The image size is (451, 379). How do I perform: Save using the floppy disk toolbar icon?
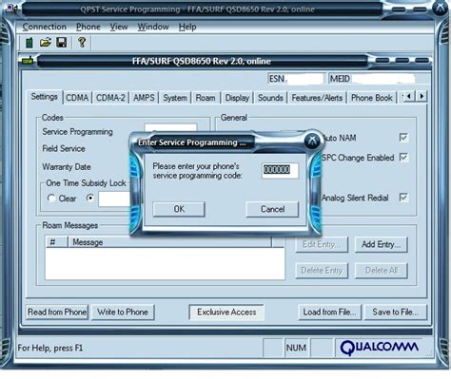click(x=62, y=42)
